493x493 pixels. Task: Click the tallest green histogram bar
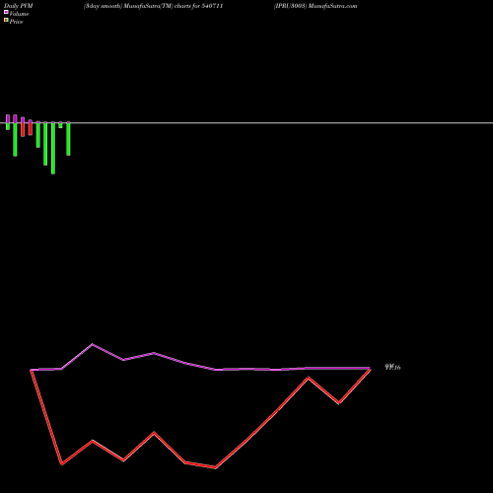53,148
